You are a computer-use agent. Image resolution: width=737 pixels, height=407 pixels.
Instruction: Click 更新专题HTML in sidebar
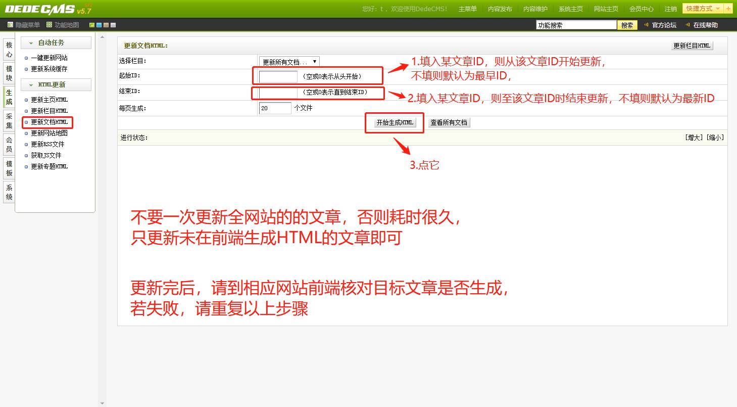point(49,166)
